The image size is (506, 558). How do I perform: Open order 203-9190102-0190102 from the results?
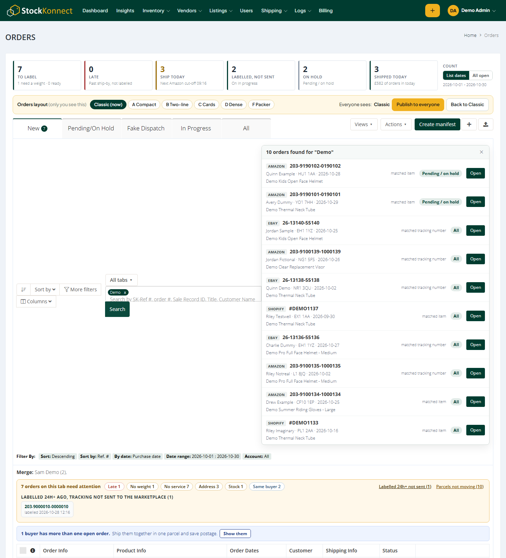[475, 173]
